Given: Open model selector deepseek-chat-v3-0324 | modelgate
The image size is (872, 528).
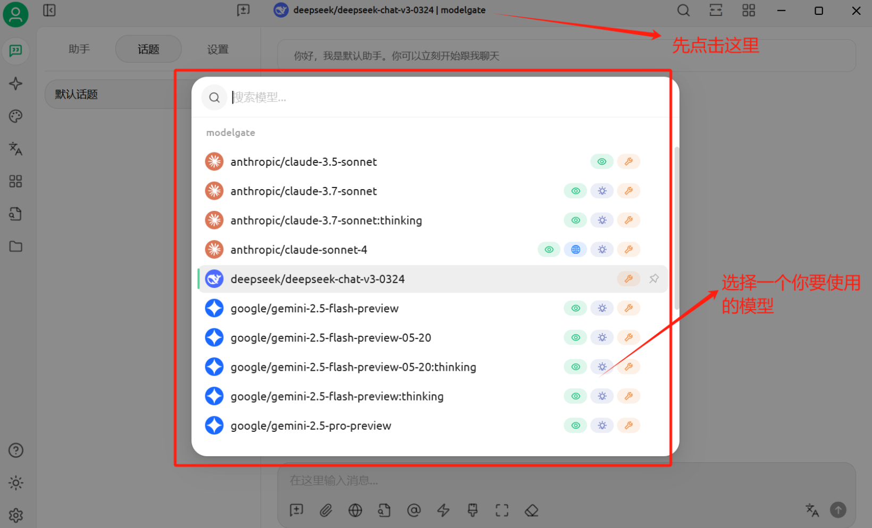Looking at the screenshot, I should [x=380, y=10].
